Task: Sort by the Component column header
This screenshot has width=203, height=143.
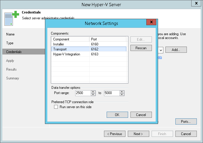Action: click(71, 39)
